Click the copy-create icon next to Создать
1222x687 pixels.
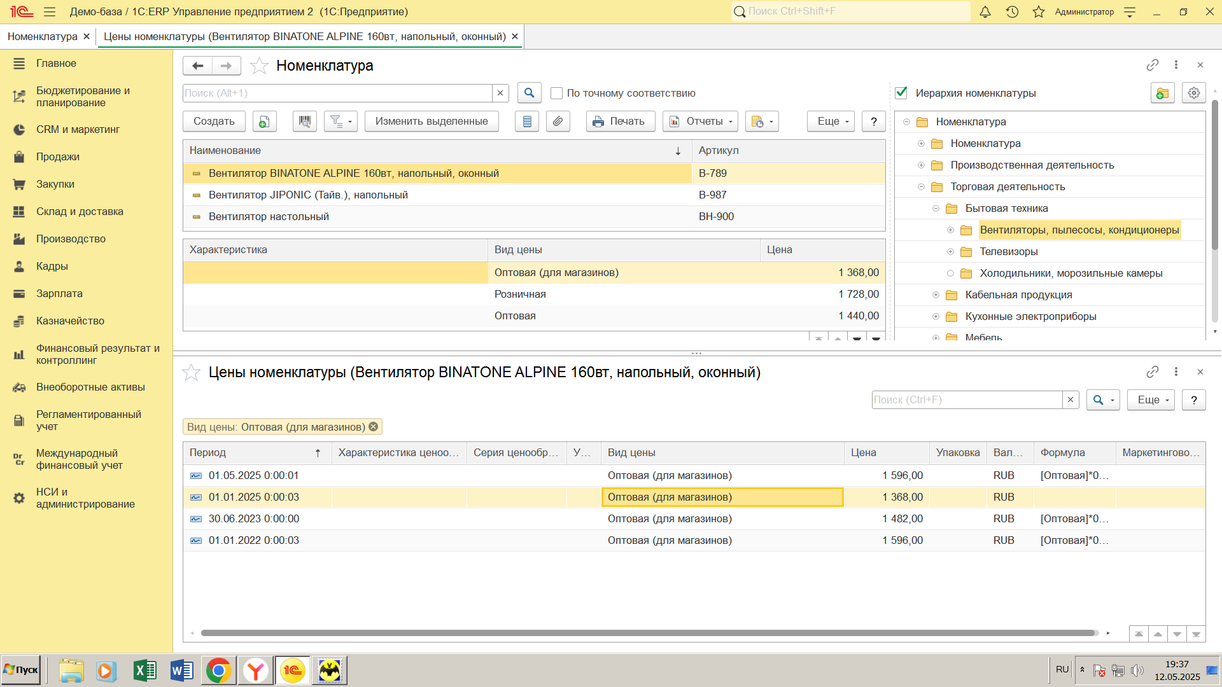pos(264,121)
